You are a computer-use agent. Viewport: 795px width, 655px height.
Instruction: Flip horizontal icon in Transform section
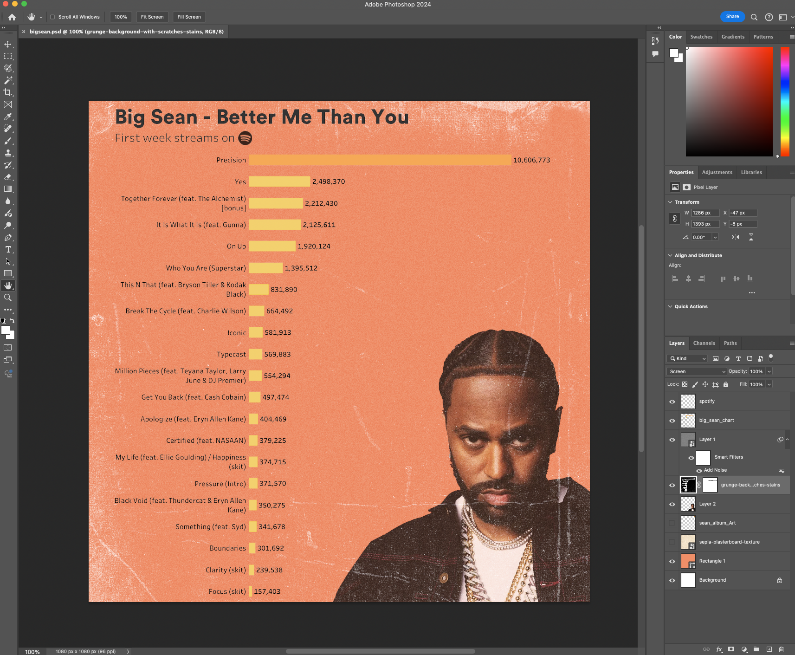[x=736, y=237]
